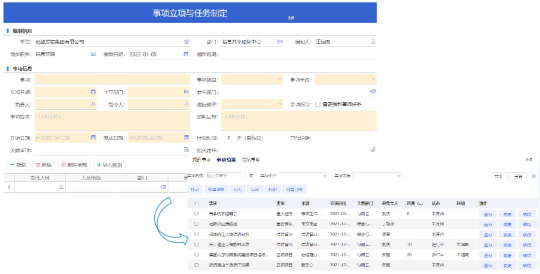
Task: Click the 新增 add row button
Action: click(x=18, y=165)
